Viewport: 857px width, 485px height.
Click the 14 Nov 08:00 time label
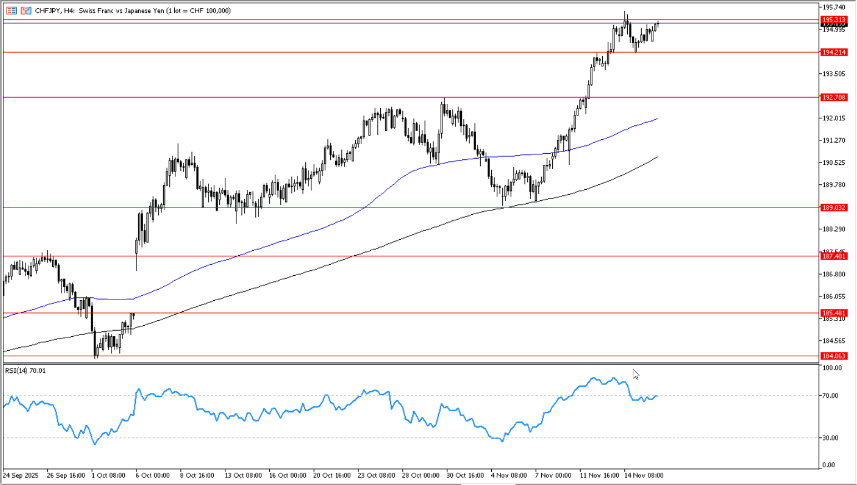pyautogui.click(x=643, y=475)
